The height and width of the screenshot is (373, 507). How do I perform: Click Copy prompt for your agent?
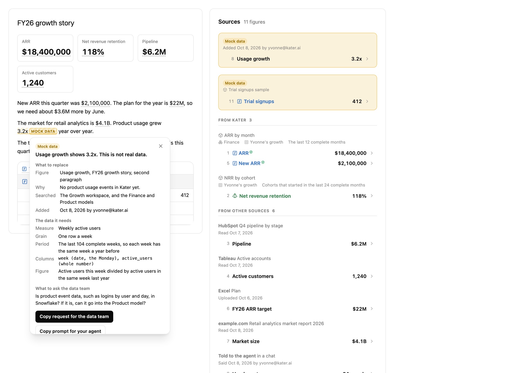pos(70,330)
